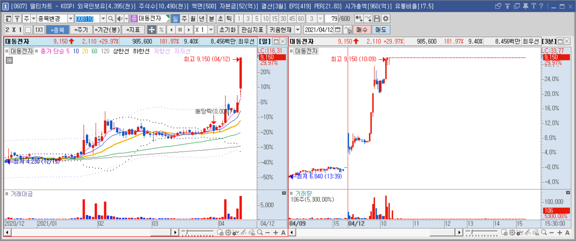Open the dropdown arrow next to 키움현재
576x241 pixels.
(x=298, y=30)
